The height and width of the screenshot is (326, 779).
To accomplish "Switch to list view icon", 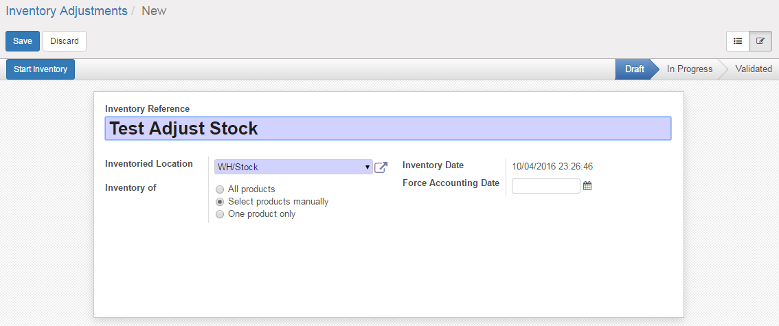I will [x=738, y=41].
